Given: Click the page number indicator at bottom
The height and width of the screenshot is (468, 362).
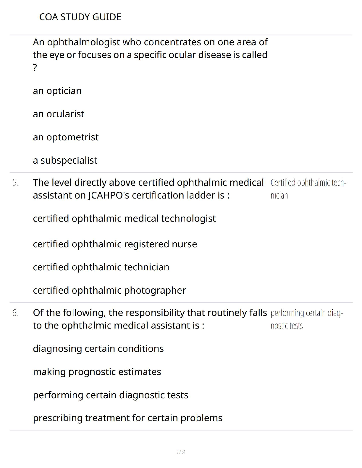Looking at the screenshot, I should 181,452.
